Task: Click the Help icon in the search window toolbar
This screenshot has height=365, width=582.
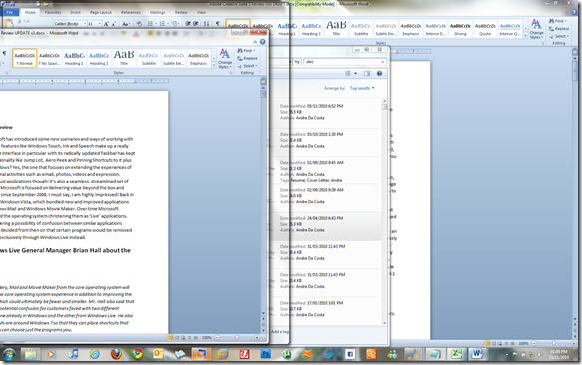Action: 379,74
